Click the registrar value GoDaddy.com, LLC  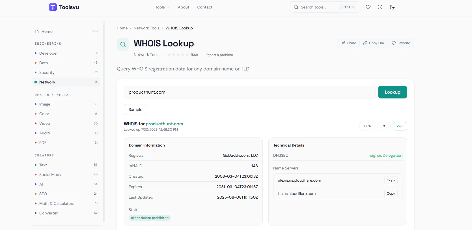[240, 155]
